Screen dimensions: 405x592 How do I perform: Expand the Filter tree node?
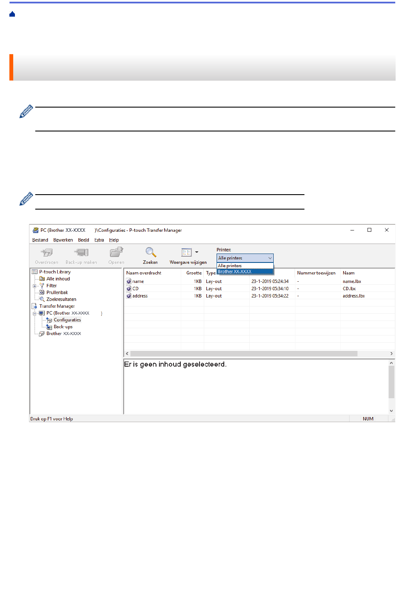point(35,286)
